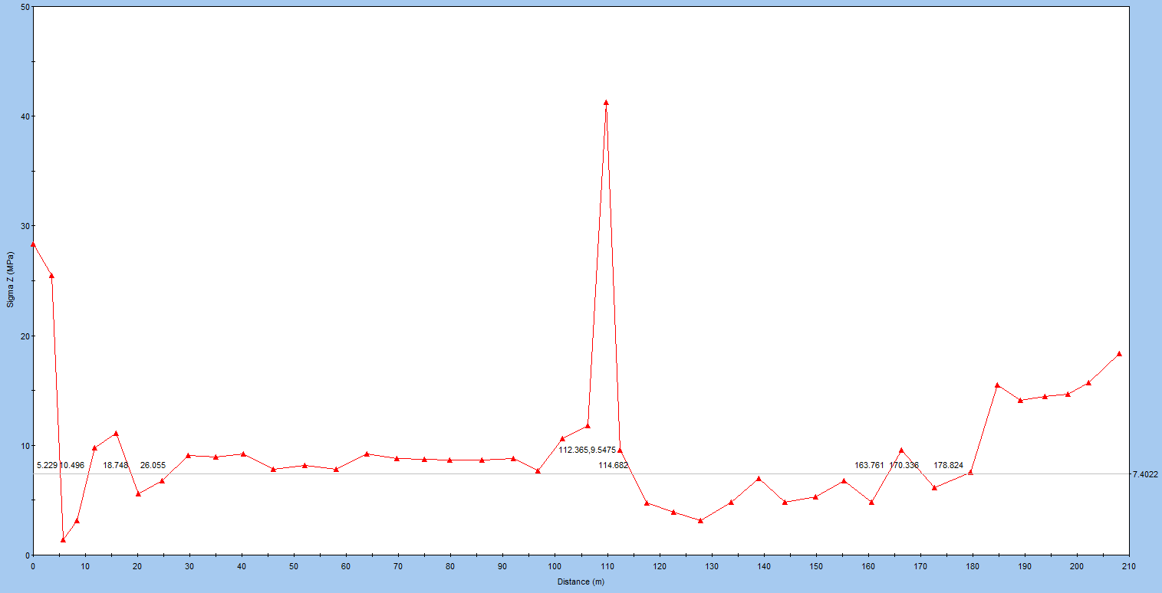
Task: Click the Sigma Z axis tick label '20'
Action: tap(25, 336)
